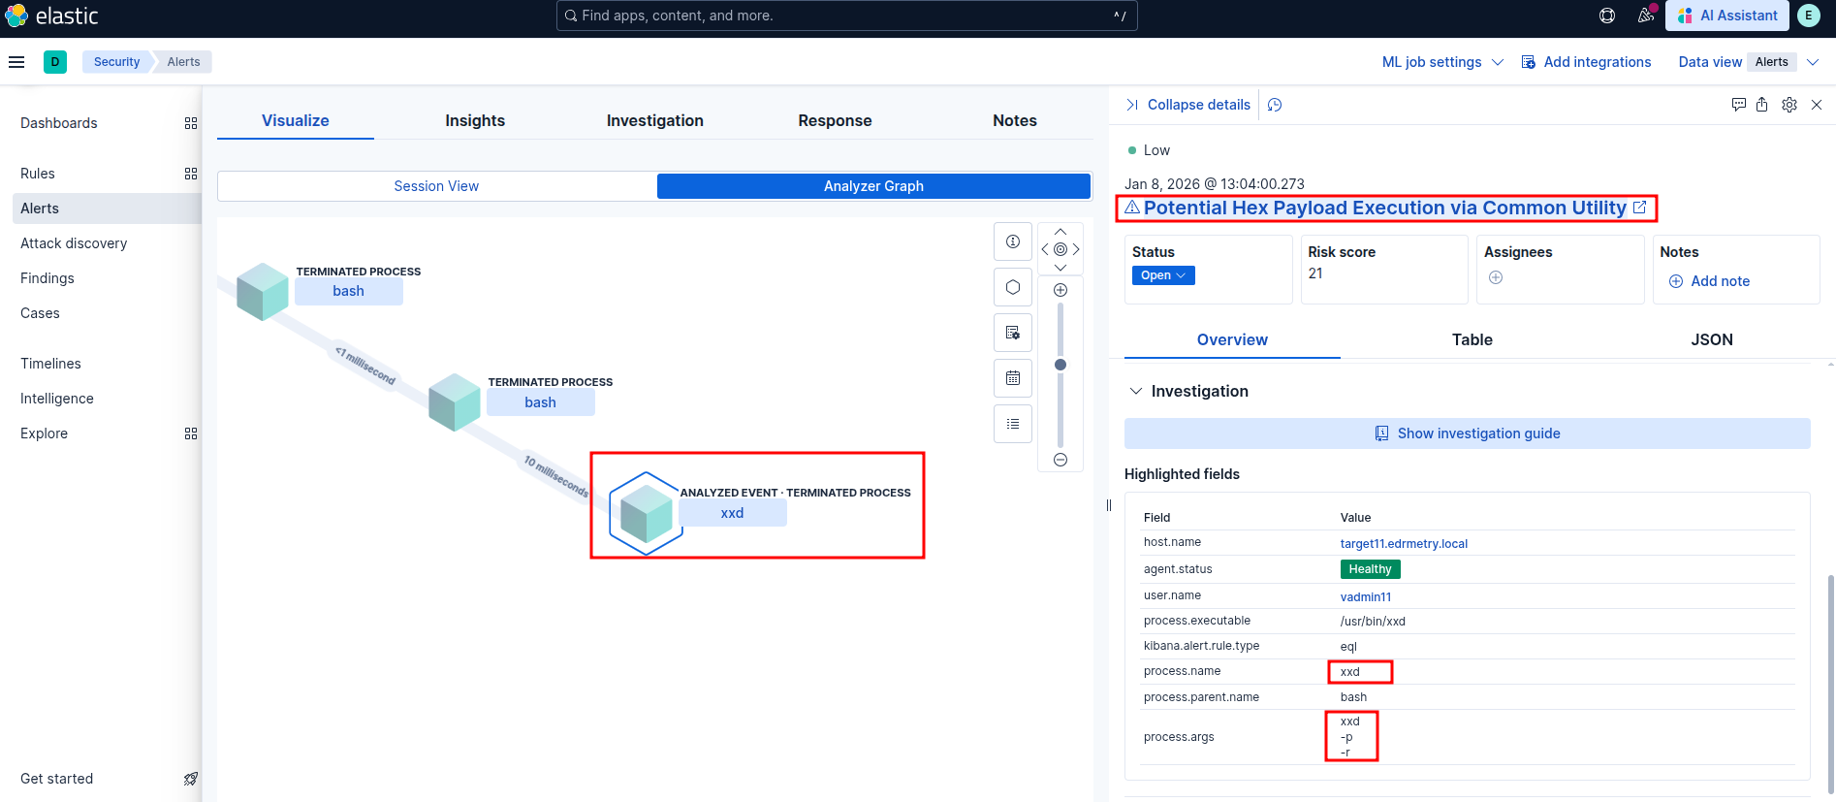Click the hexagon node legend button
Viewport: 1836px width, 802px height.
1012,287
